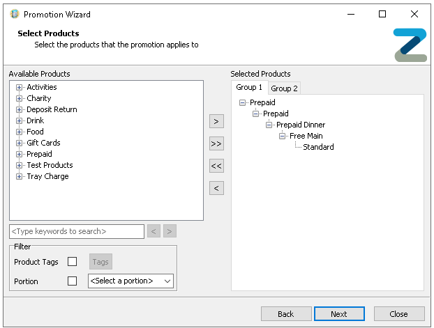Select the Standard item in Selected Products
Screen dimensions: 434x328
coord(318,148)
